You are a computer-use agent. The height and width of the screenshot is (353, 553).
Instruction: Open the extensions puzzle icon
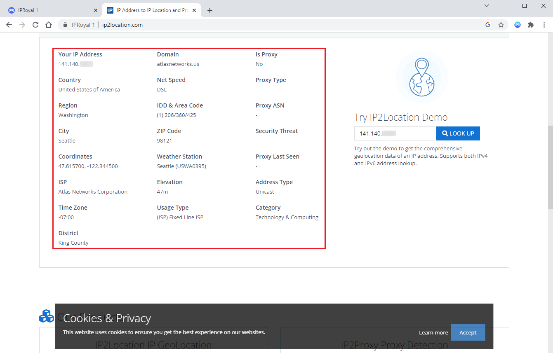tap(531, 25)
